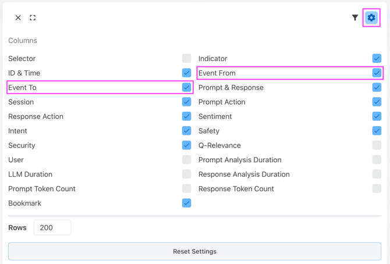This screenshot has height=264, width=390.
Task: Enable Response Token Count column
Action: pyautogui.click(x=377, y=188)
